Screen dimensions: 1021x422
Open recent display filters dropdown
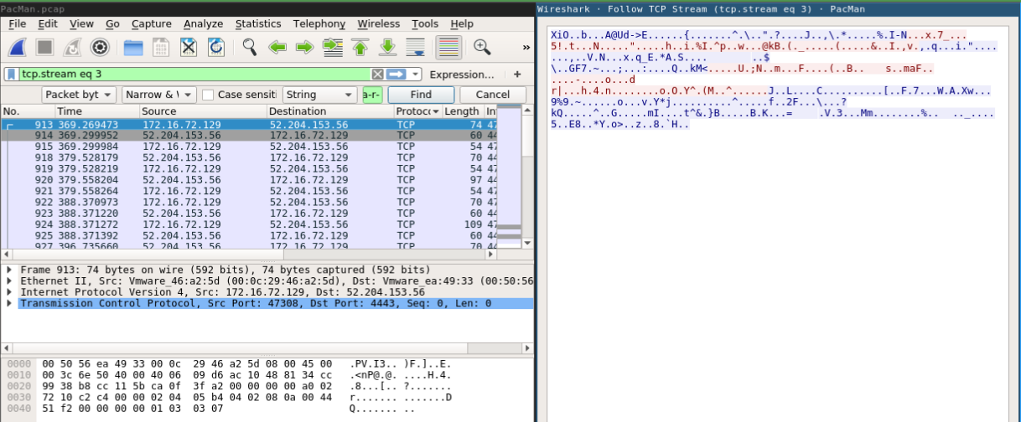click(415, 74)
